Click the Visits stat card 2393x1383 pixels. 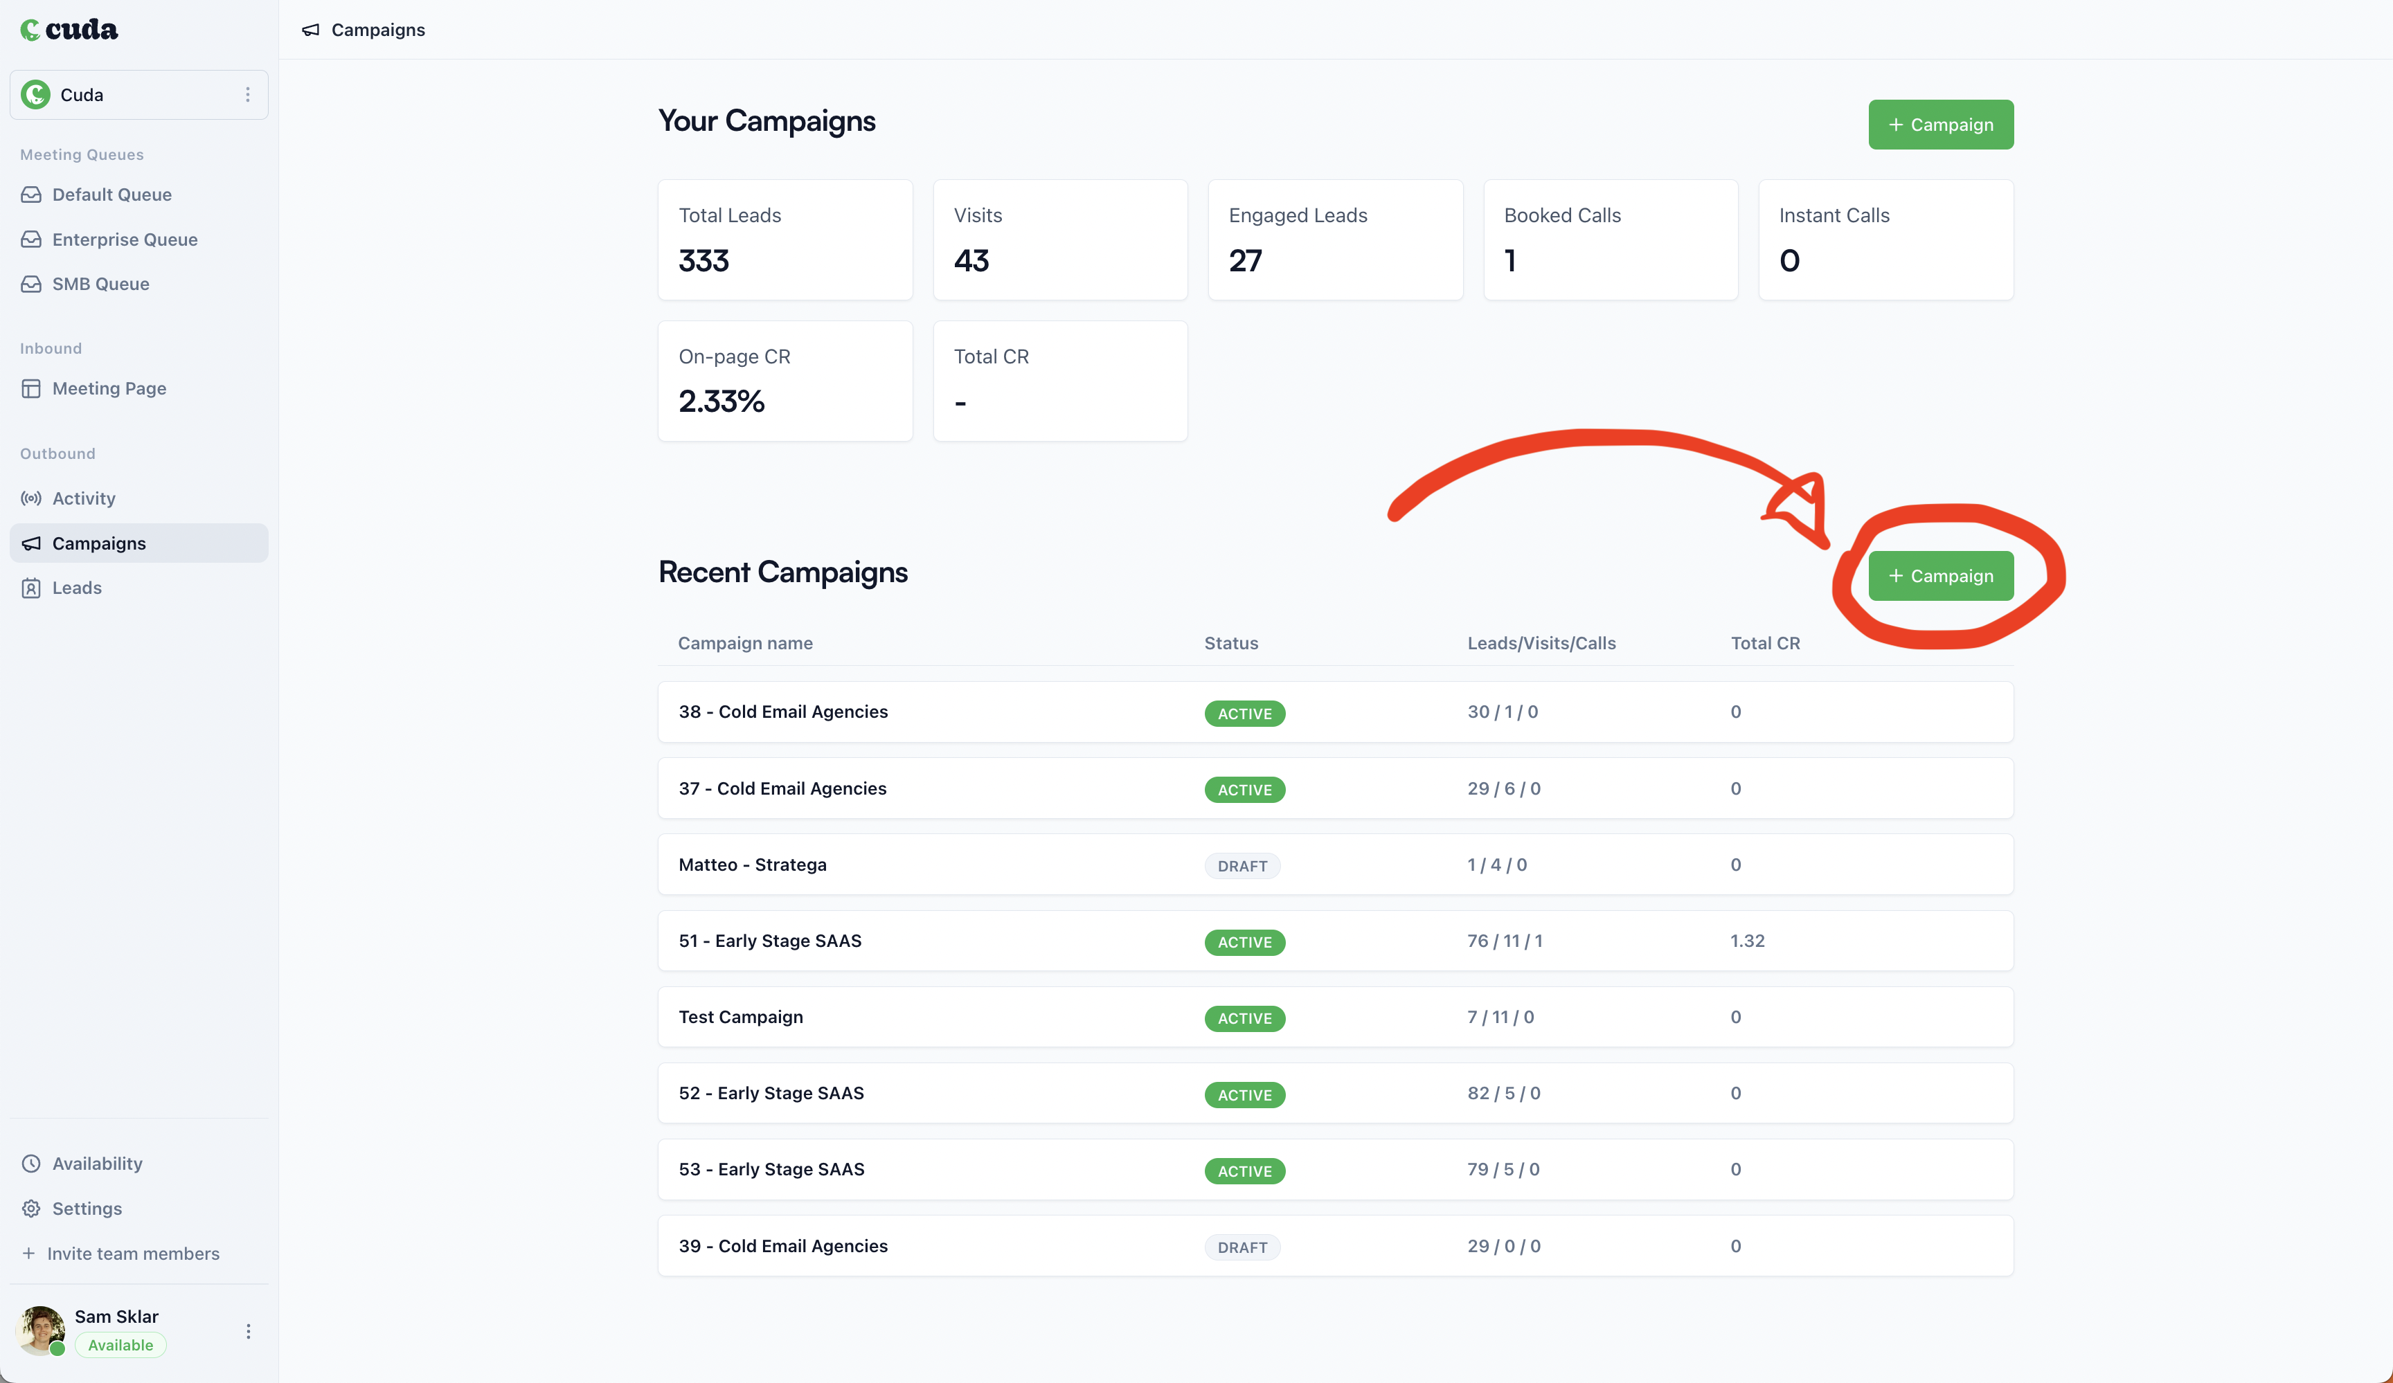pyautogui.click(x=1060, y=240)
